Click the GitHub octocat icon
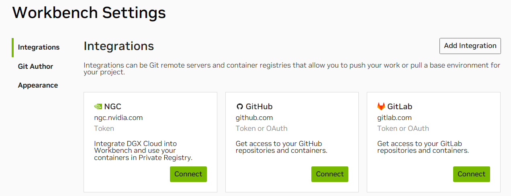This screenshot has height=196, width=511. pos(239,107)
